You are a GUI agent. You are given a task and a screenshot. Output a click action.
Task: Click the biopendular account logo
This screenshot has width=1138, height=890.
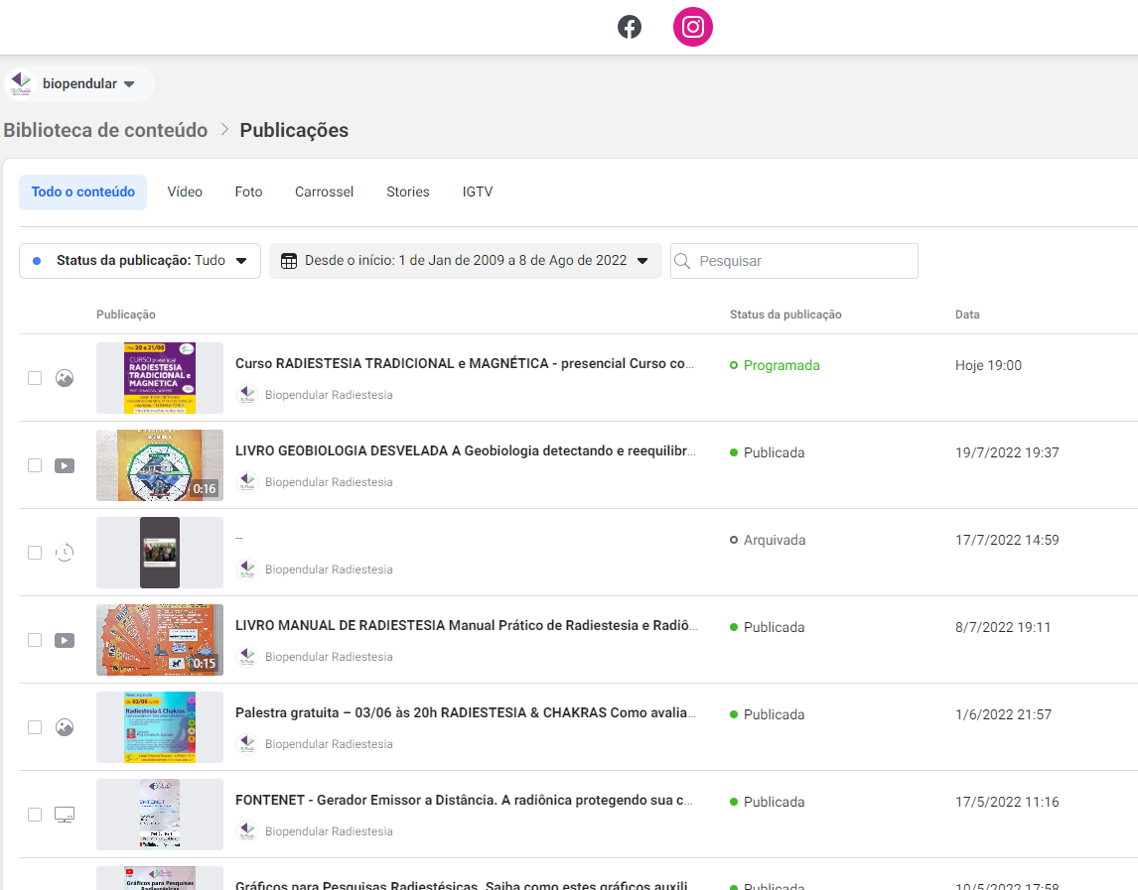21,83
